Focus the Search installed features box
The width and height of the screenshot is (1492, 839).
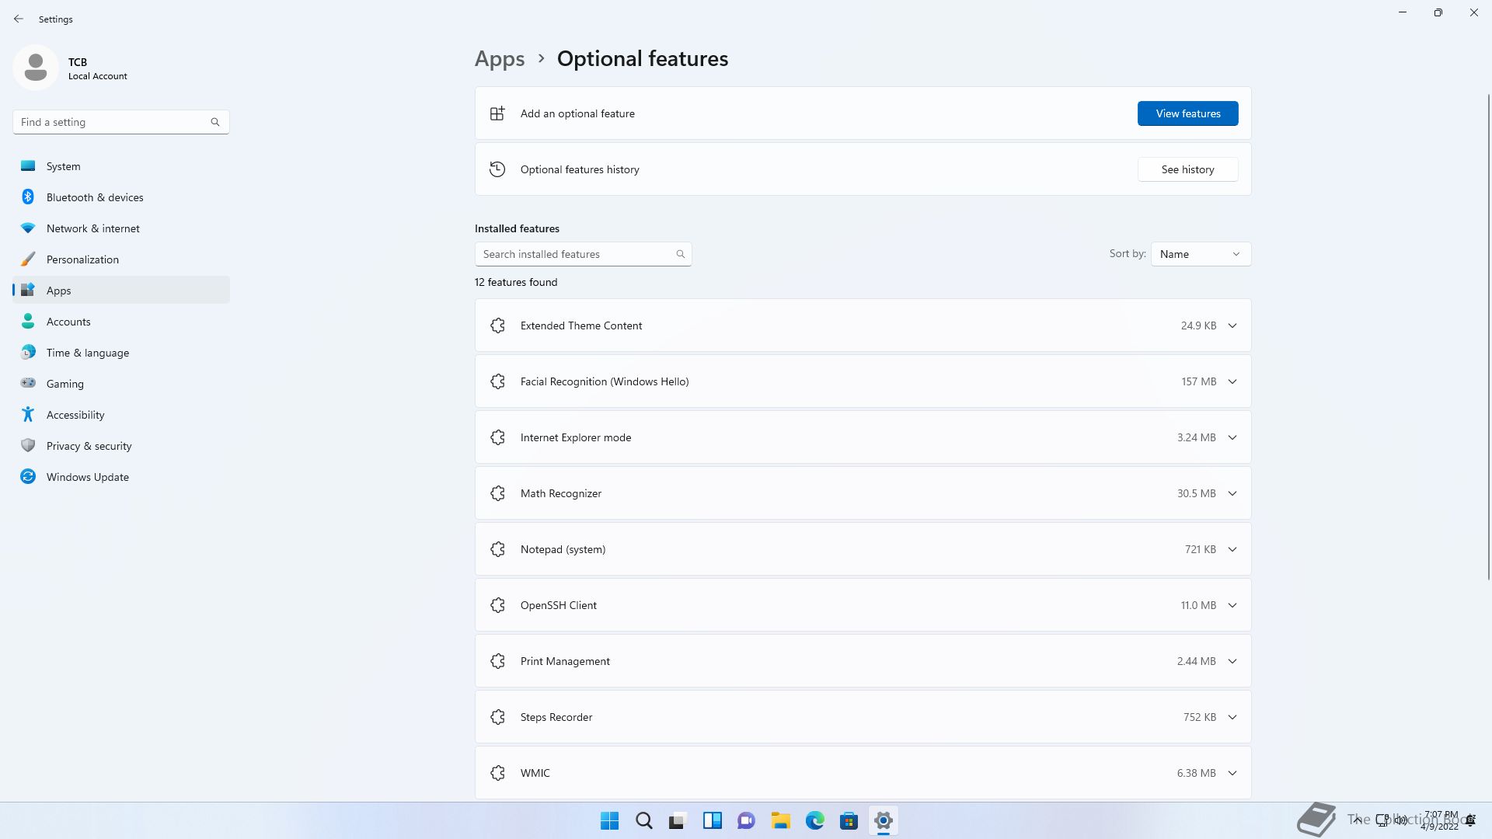click(x=583, y=254)
